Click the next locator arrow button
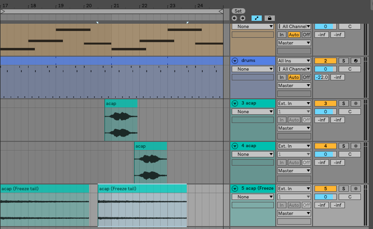 coord(242,18)
